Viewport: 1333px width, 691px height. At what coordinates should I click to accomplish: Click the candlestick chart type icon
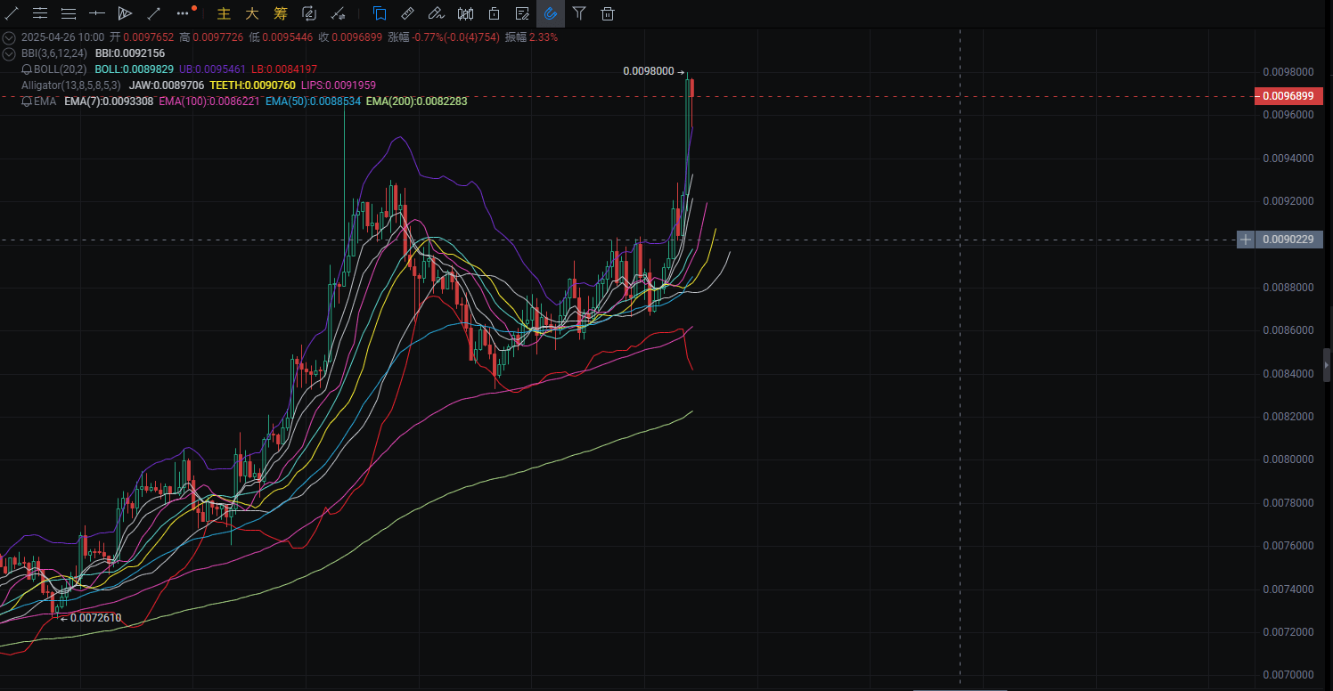pyautogui.click(x=465, y=13)
